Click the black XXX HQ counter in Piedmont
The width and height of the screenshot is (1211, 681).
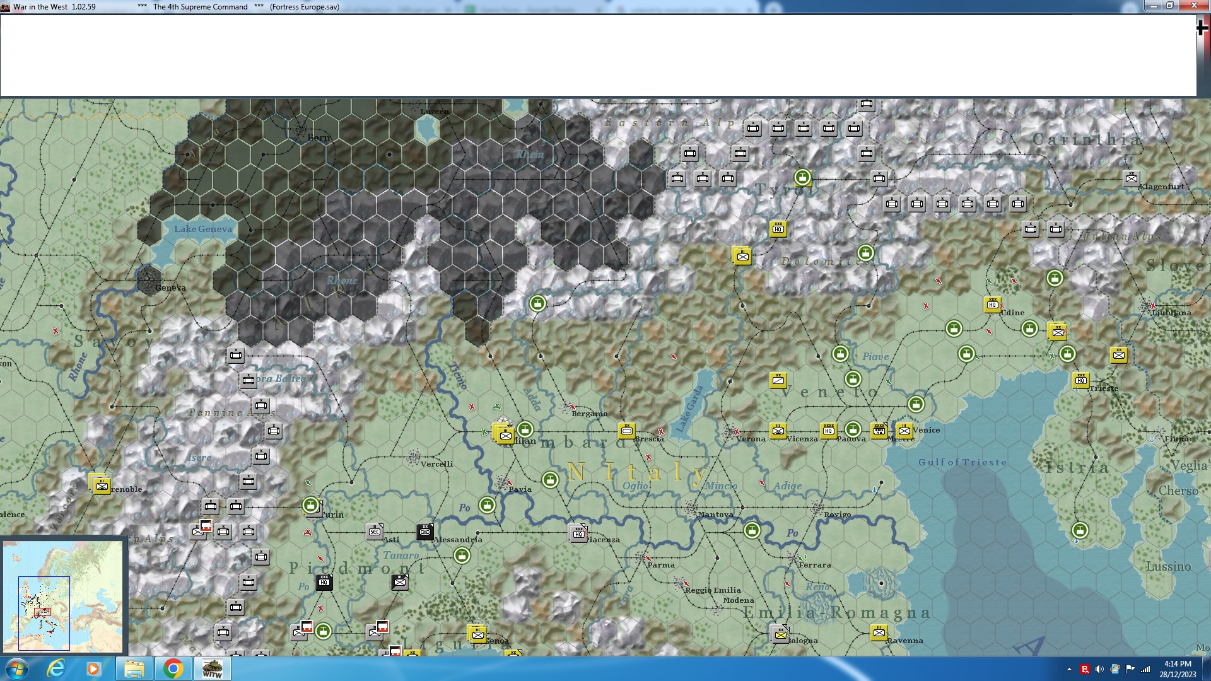(x=324, y=581)
